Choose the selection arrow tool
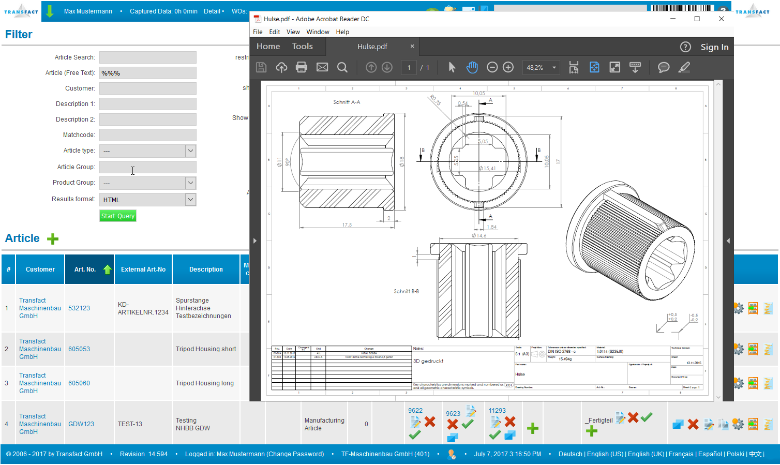Screen dimensions: 780x465 point(452,67)
